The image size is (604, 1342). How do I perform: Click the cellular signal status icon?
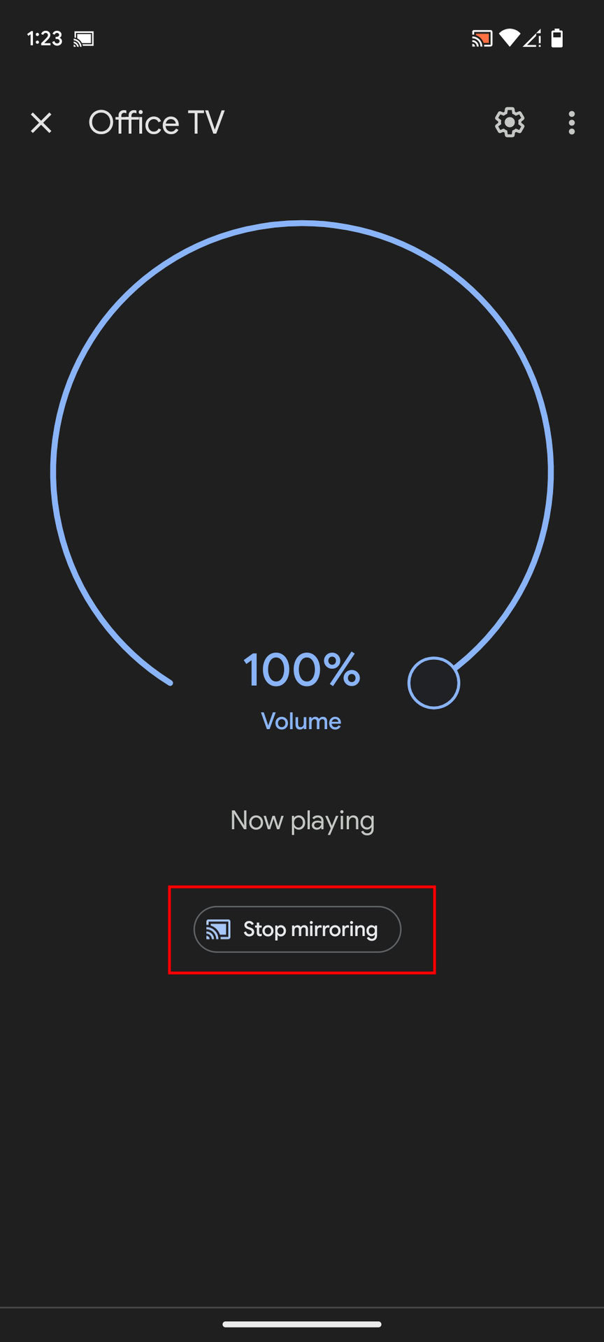click(533, 38)
